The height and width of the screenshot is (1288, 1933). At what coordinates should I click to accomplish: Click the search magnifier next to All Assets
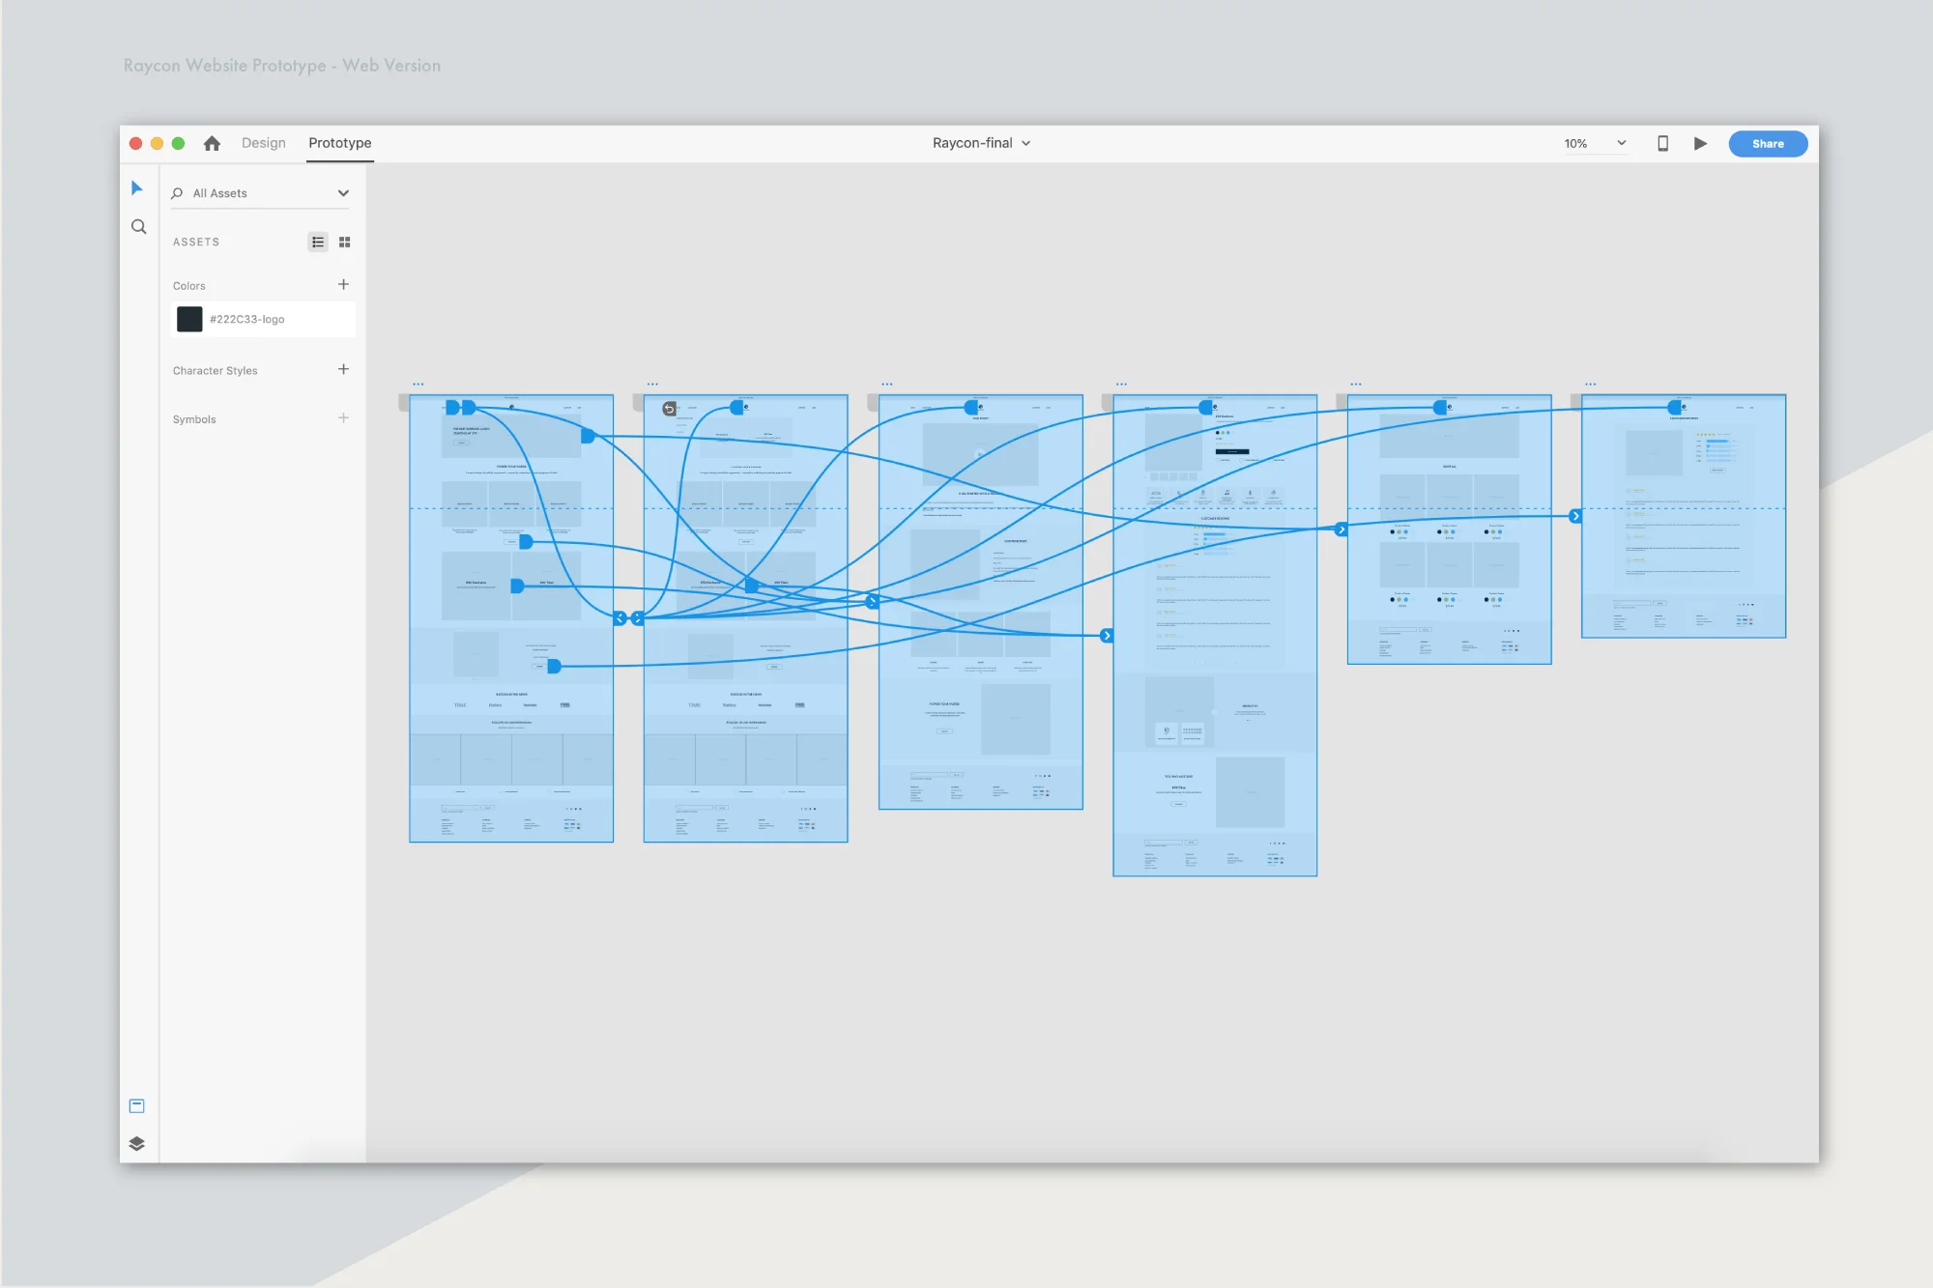(177, 192)
